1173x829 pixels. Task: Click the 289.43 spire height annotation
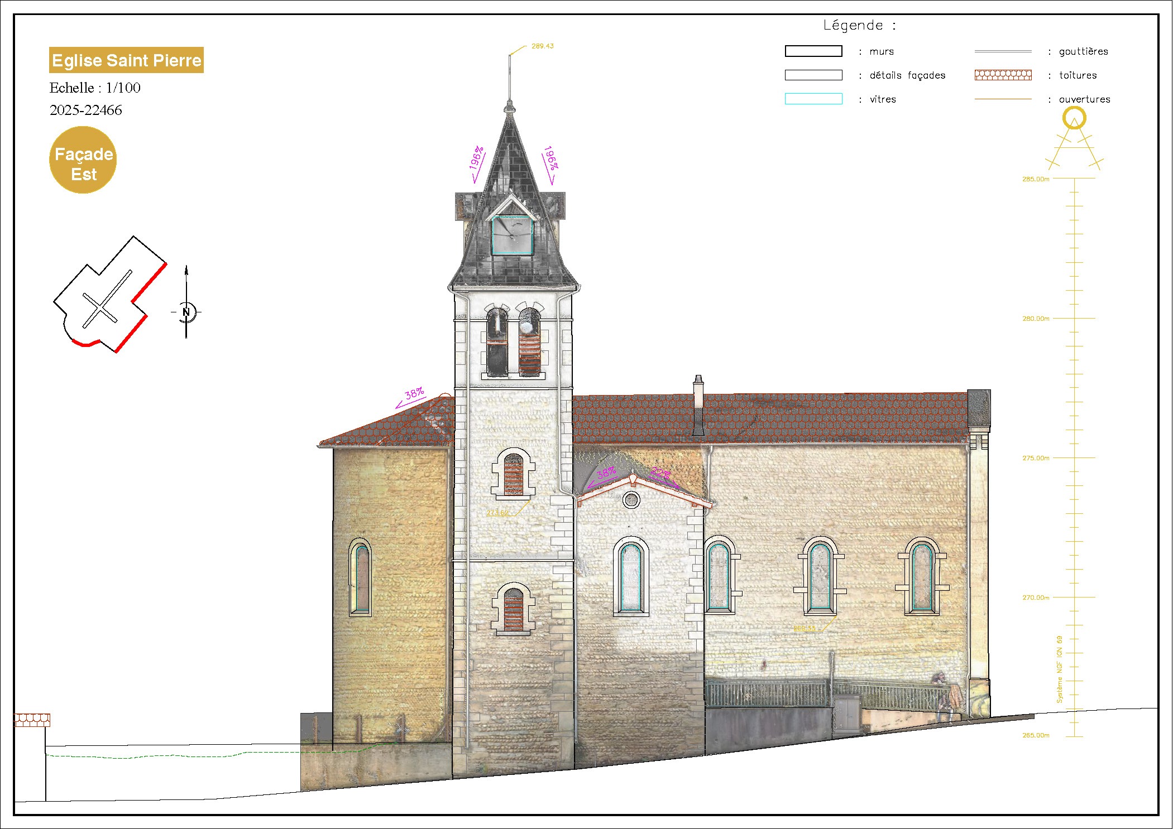(x=542, y=46)
